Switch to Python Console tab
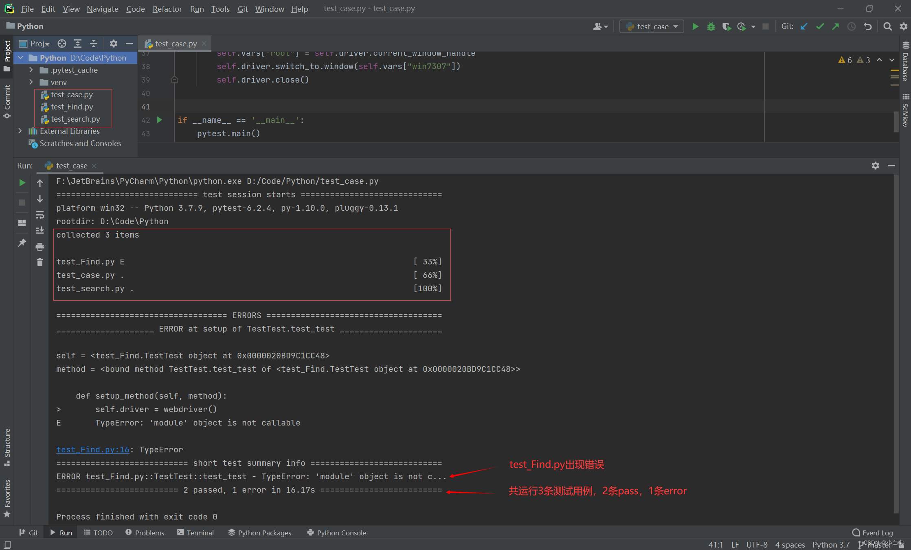 point(337,533)
